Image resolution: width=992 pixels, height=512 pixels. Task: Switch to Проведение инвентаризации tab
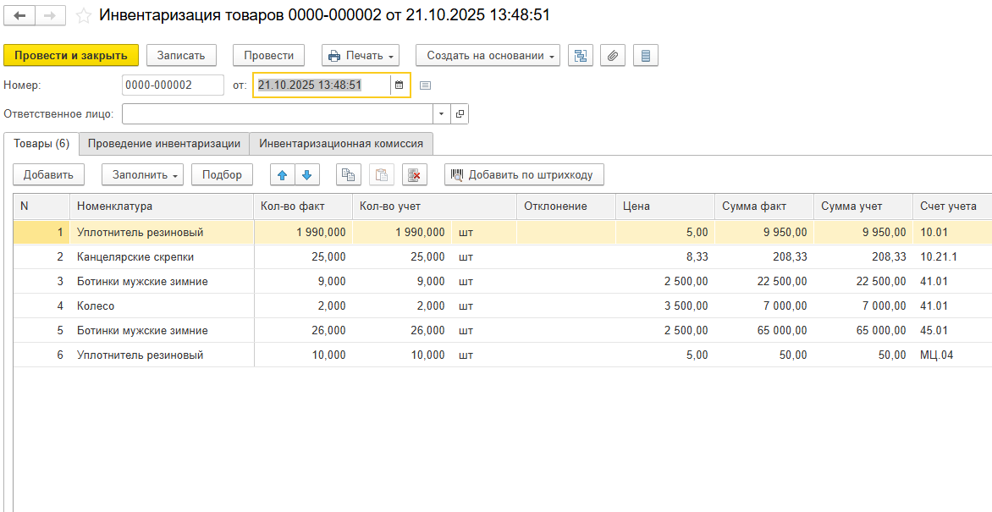[x=164, y=144]
